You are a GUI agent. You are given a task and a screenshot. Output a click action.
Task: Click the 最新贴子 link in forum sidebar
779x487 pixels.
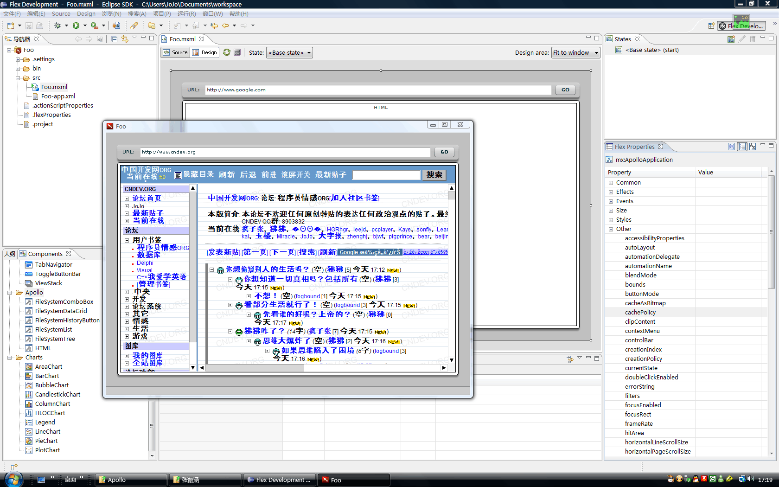[148, 213]
